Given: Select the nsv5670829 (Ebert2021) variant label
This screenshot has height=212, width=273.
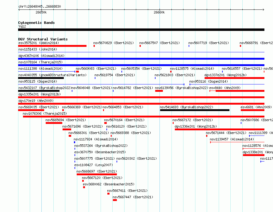Looking at the screenshot, I should (x=113, y=43).
